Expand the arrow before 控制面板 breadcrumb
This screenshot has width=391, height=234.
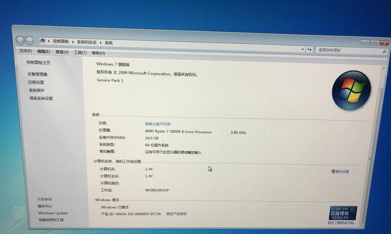point(49,41)
